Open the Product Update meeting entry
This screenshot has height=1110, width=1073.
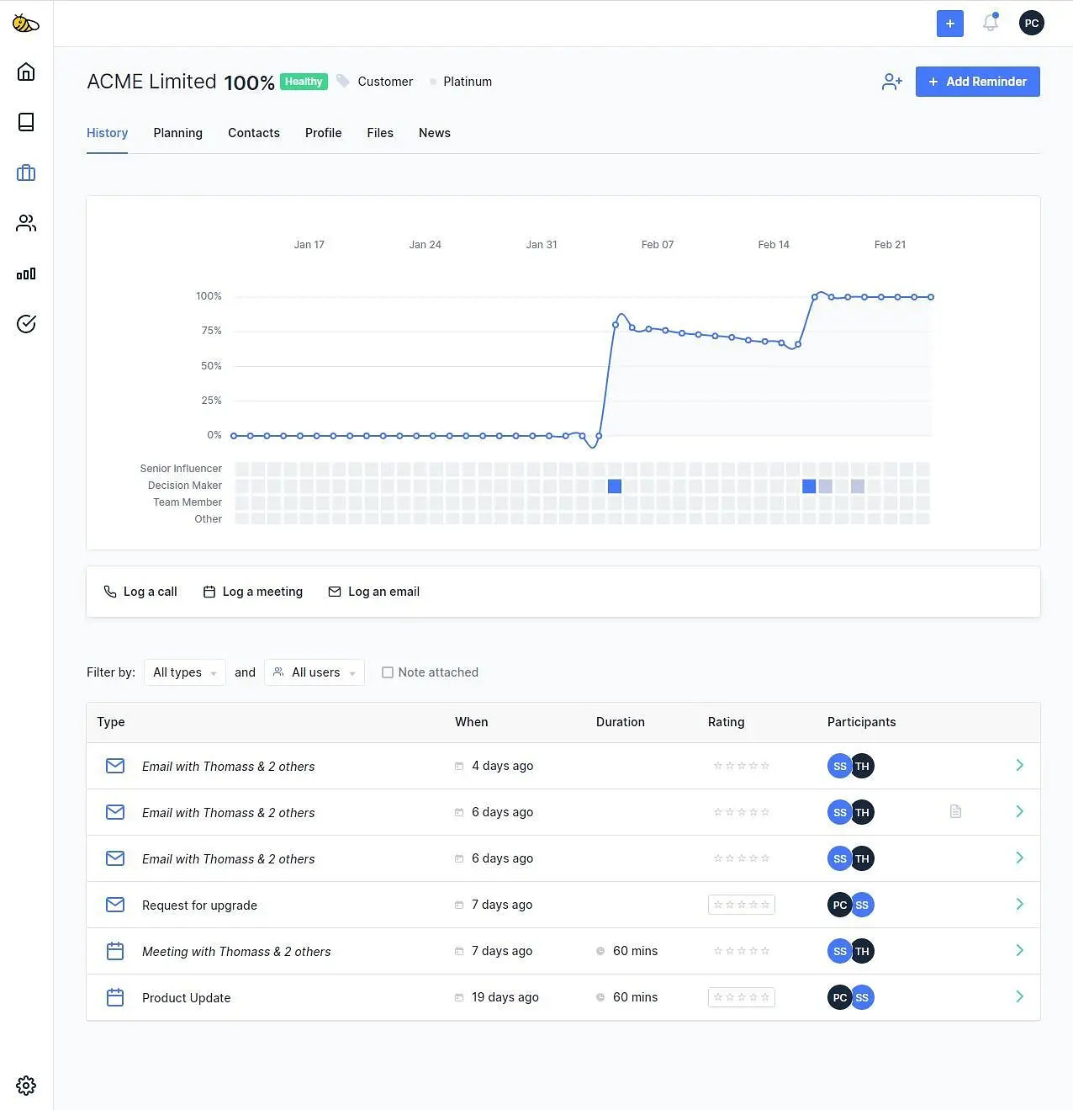pos(186,998)
